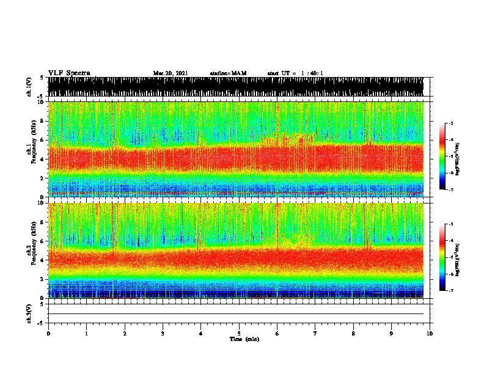Click time axis tick label "2"
This screenshot has width=484, height=374.
click(125, 334)
